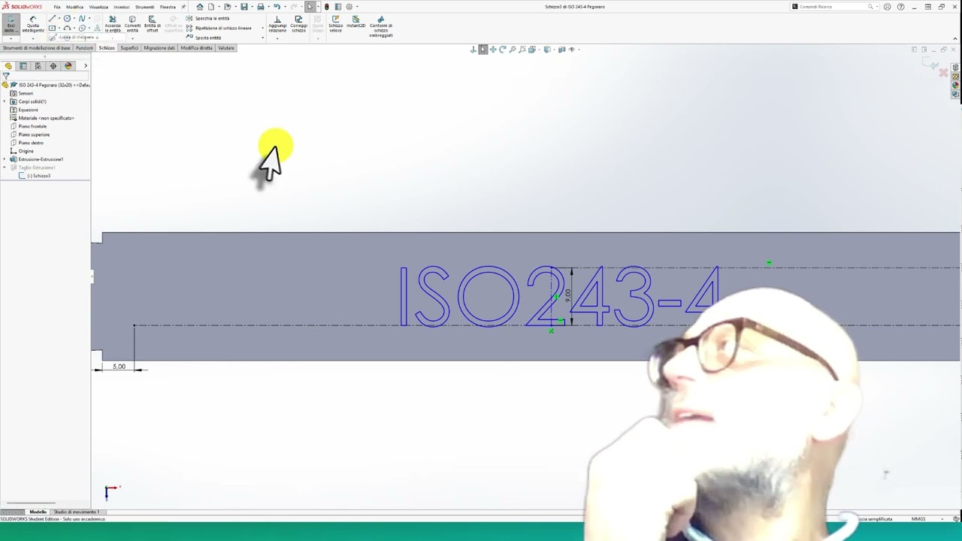Select the Rectangle sketch tool
Image resolution: width=962 pixels, height=541 pixels.
point(53,28)
